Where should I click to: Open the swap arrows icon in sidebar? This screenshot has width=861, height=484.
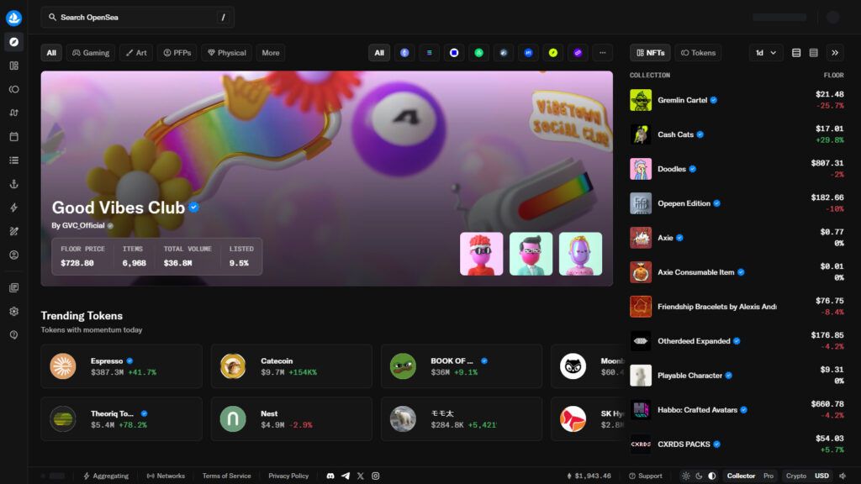tap(13, 113)
